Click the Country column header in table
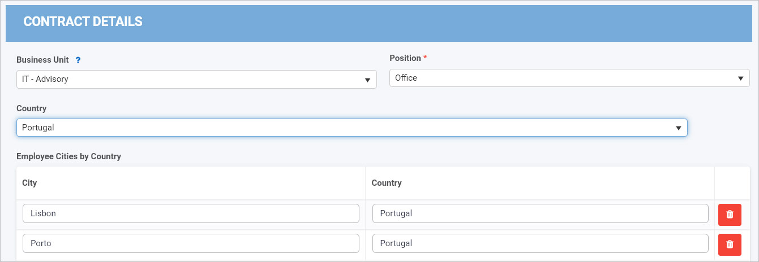Image resolution: width=759 pixels, height=262 pixels. click(387, 183)
